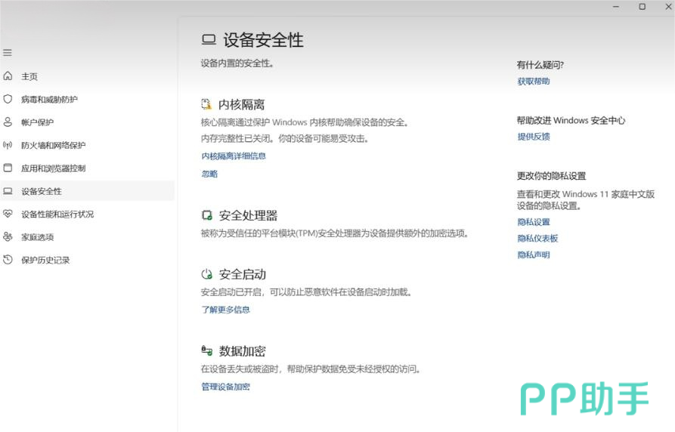The image size is (675, 432).
Task: Open the protection history clock icon
Action: (8, 260)
